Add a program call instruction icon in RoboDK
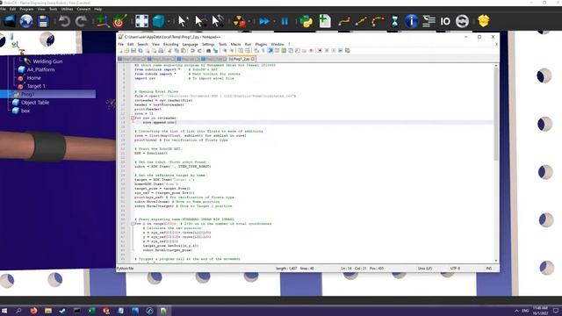 429,21
